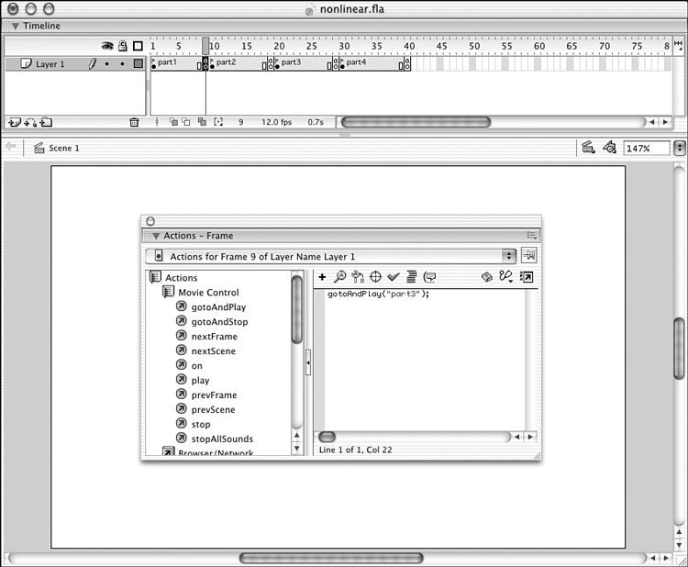
Task: Click the eye Show/Hide All Layers icon
Action: coord(107,46)
